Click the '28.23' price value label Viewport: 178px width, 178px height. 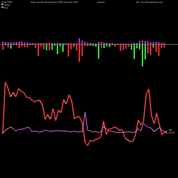pyautogui.click(x=171, y=133)
